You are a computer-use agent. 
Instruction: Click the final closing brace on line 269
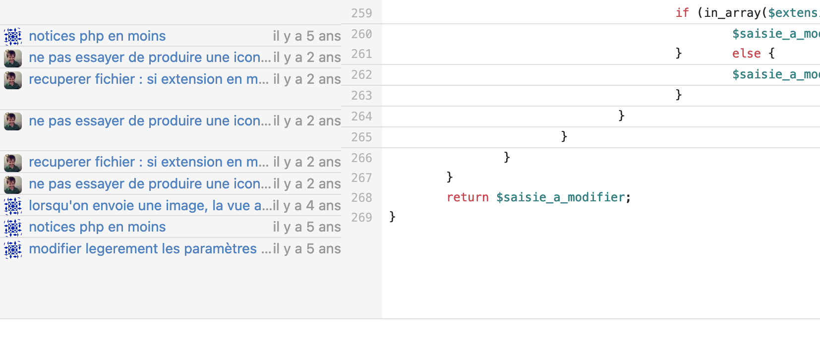(x=393, y=217)
